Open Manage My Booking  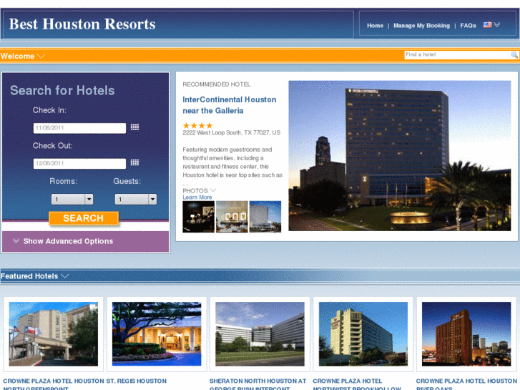tap(421, 26)
